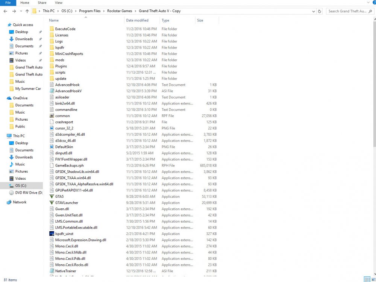The height and width of the screenshot is (282, 376).
Task: Expand path chevron after This PC
Action: [58, 11]
